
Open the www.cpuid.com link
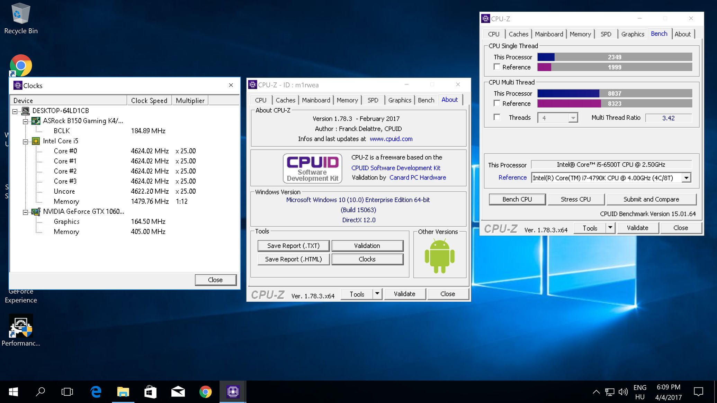[391, 139]
